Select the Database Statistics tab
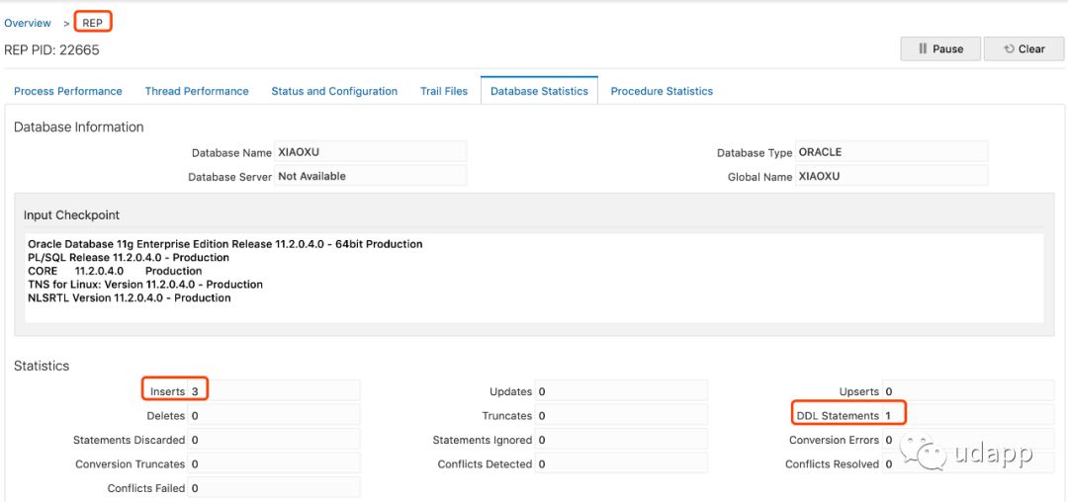Screen dimensions: 1068x502 [539, 91]
